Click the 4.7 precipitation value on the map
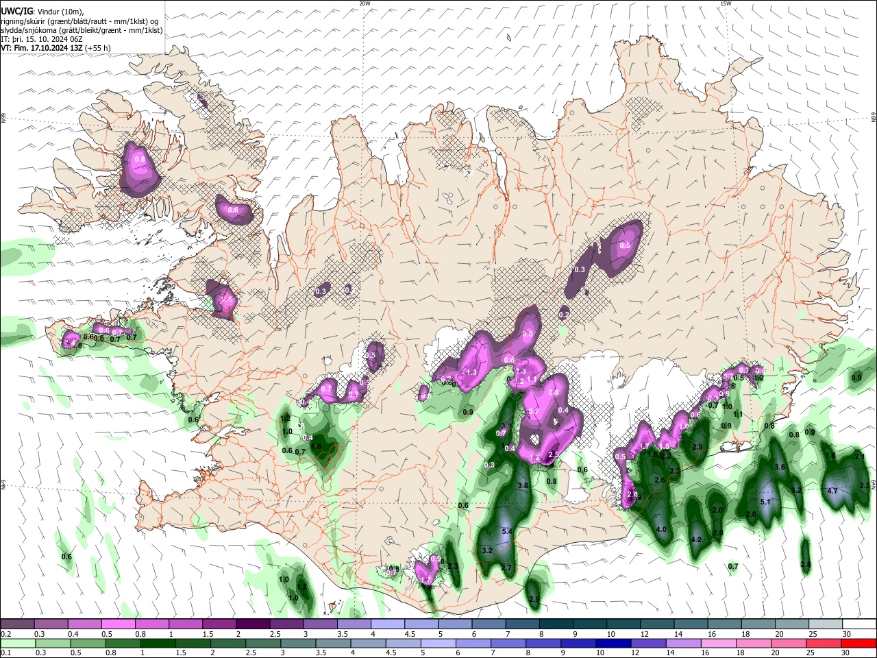Screen dimensions: 877x658 tap(833, 491)
